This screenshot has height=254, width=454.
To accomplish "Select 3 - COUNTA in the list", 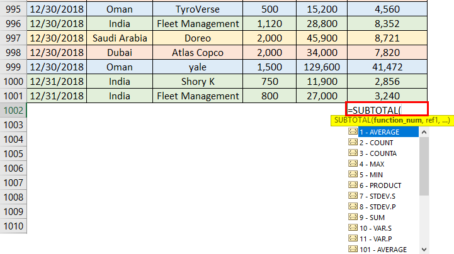I will pos(378,153).
